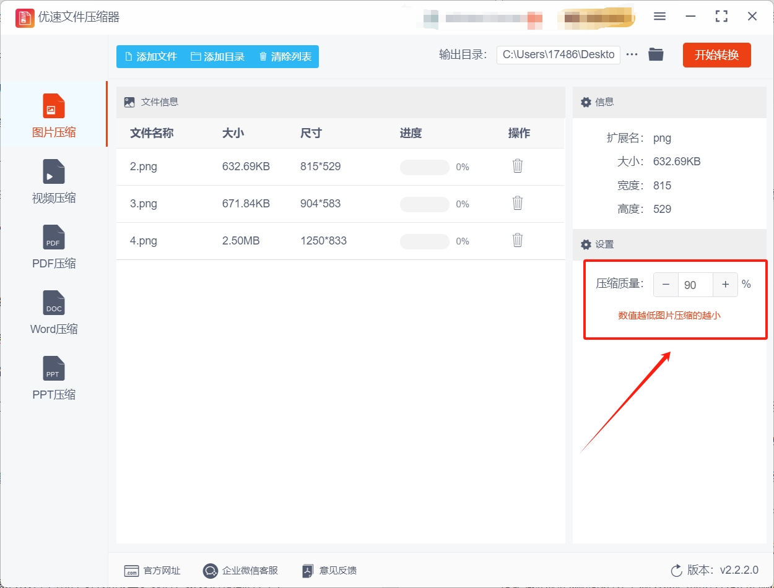The image size is (774, 588).
Task: Open the output folder browser icon
Action: click(x=656, y=54)
